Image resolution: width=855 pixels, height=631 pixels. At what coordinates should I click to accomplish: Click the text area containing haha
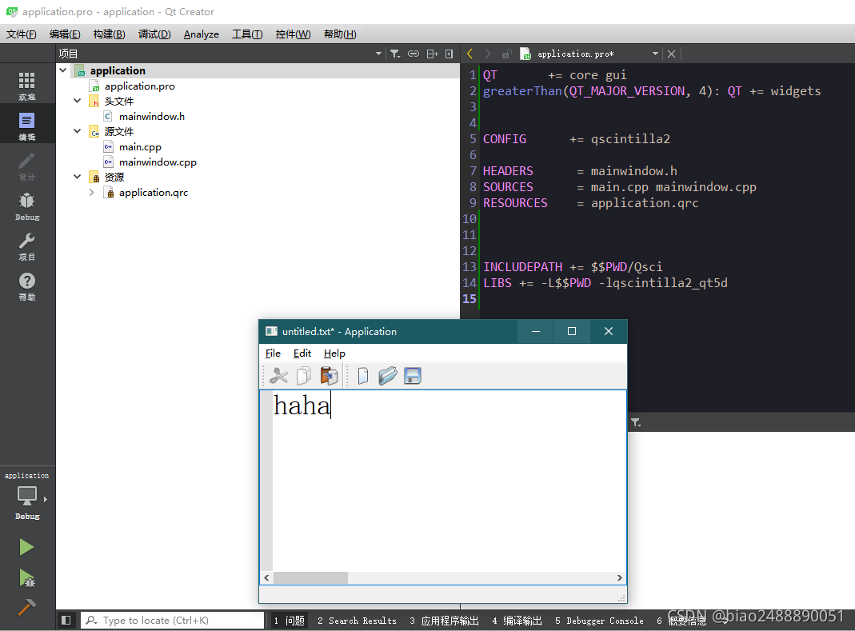click(449, 481)
